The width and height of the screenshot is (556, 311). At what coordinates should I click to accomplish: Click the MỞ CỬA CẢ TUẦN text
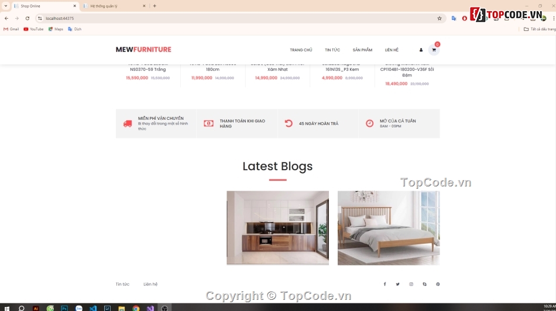tap(397, 121)
